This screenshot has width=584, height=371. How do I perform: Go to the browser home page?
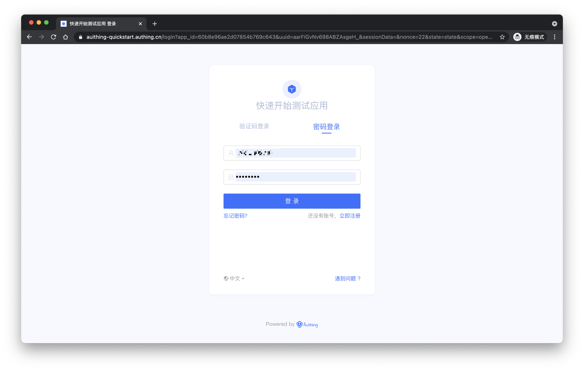pos(65,37)
